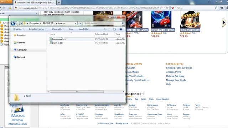Click the right arrow of the horizontal scrollbar
This screenshot has width=228, height=128.
123,92
